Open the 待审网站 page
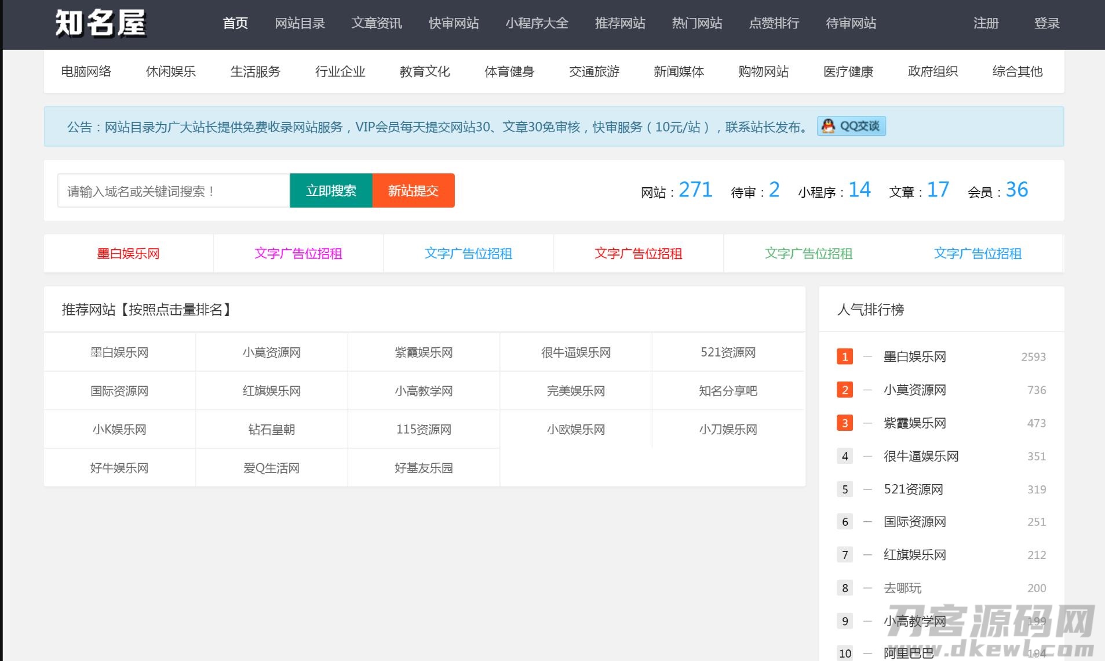The height and width of the screenshot is (661, 1105). (850, 24)
